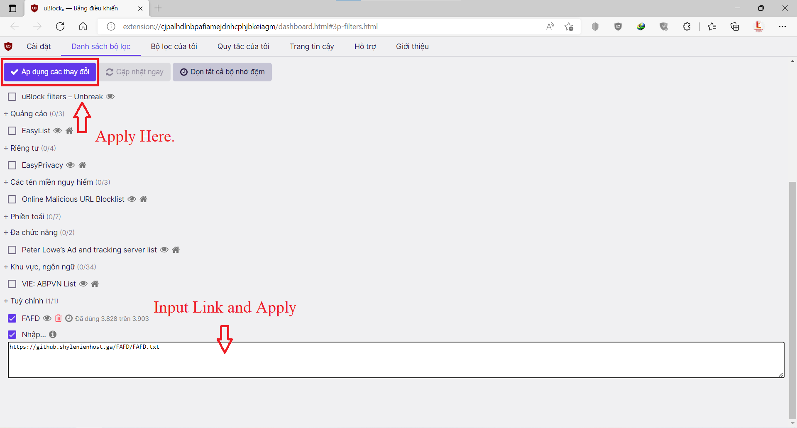Open EasyList home page icon
This screenshot has width=797, height=428.
[69, 131]
